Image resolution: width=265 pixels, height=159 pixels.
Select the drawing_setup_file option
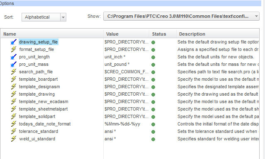[x=39, y=42]
